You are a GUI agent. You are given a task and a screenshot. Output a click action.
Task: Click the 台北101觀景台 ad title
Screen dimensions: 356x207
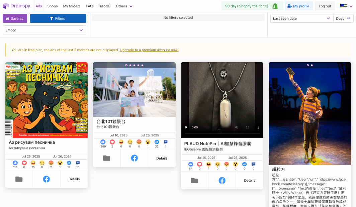(x=111, y=122)
